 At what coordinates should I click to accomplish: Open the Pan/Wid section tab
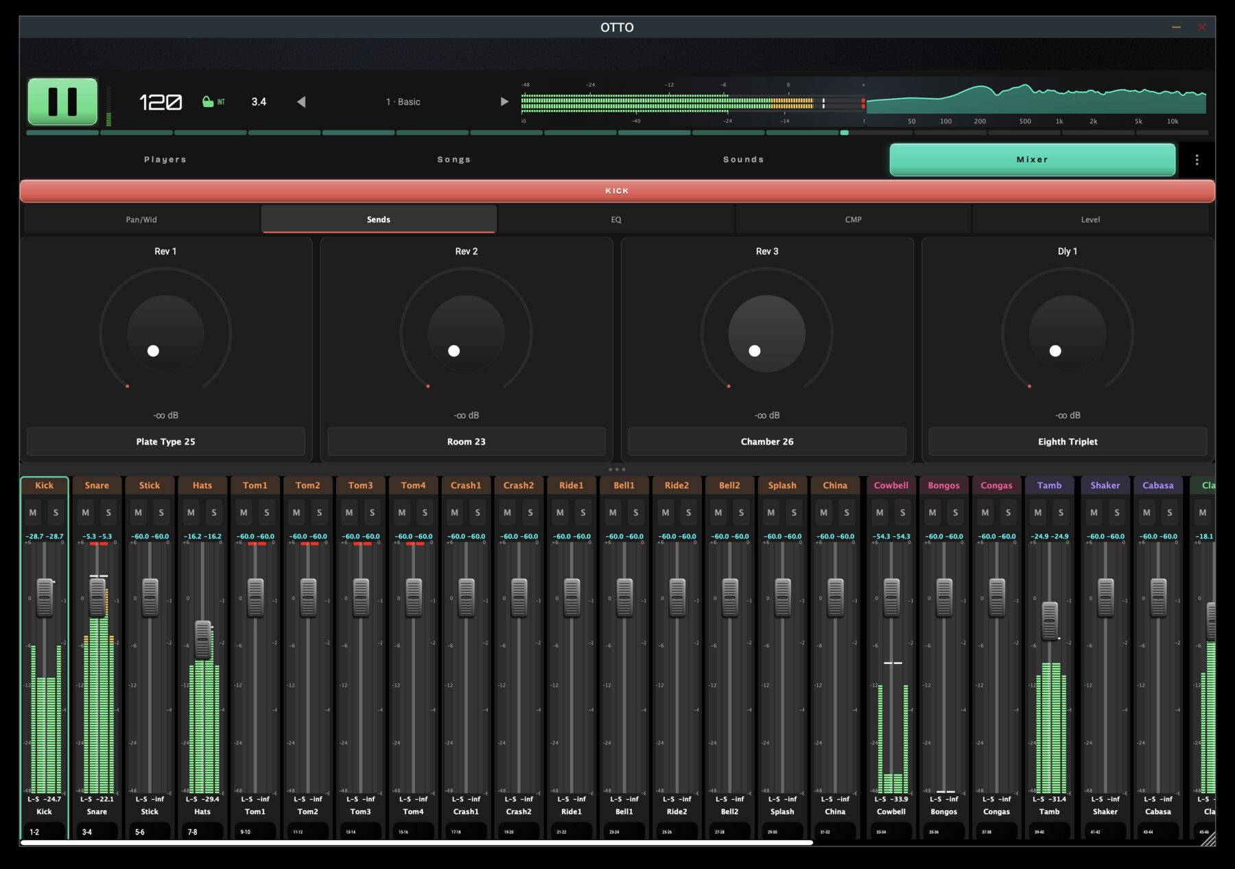click(x=141, y=219)
